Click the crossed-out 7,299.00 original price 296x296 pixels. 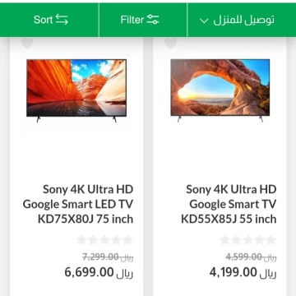tap(108, 257)
